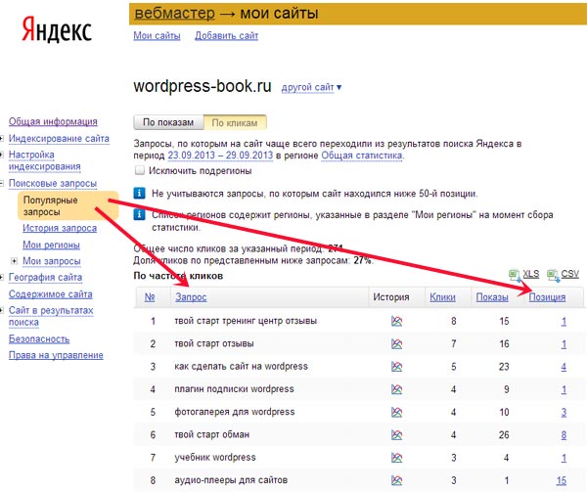The height and width of the screenshot is (492, 587).
Task: Open 'Настройка индексирования' sidebar link
Action: click(45, 160)
